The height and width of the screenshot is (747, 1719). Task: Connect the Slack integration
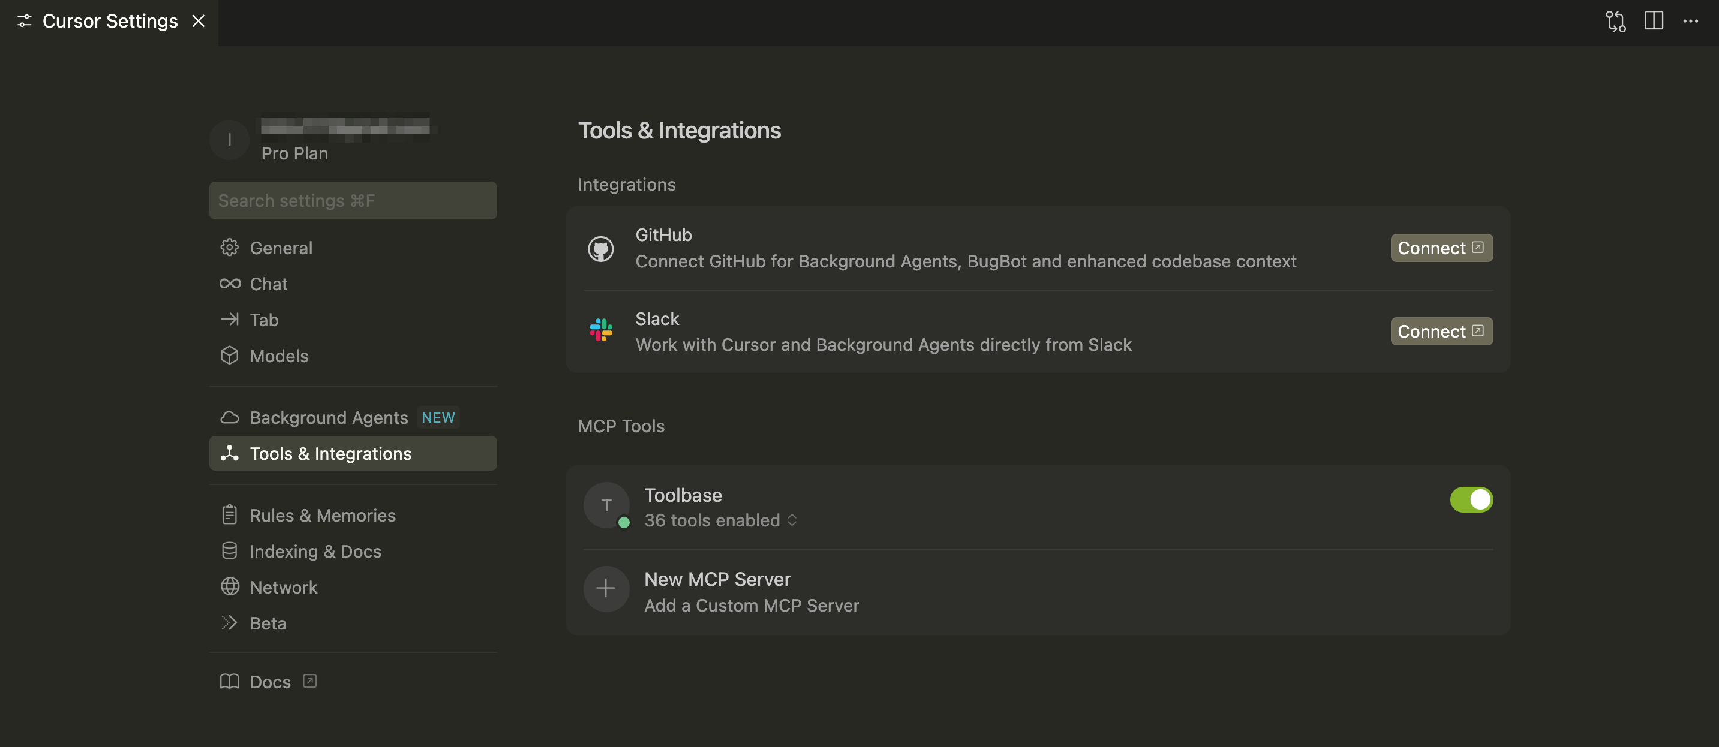pyautogui.click(x=1441, y=332)
